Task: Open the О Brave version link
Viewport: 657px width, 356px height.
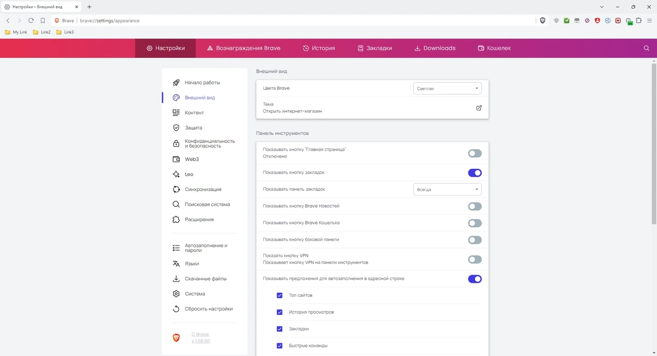Action: tap(200, 338)
